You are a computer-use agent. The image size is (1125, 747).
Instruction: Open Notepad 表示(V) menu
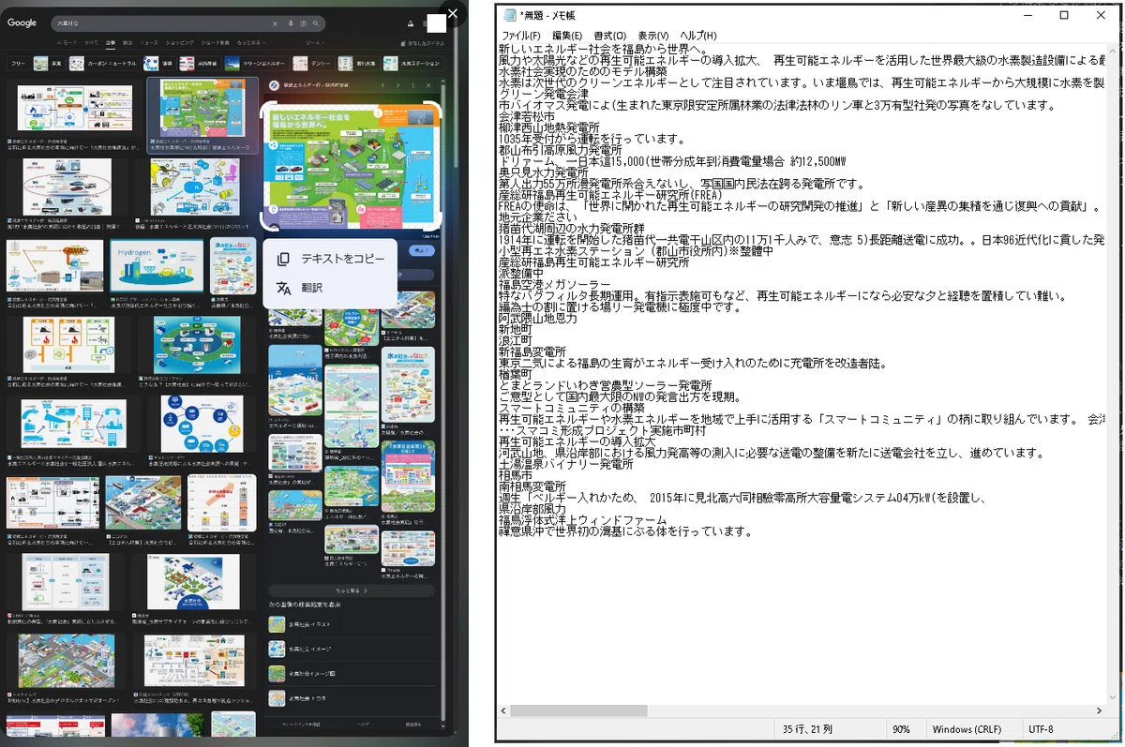coord(653,36)
